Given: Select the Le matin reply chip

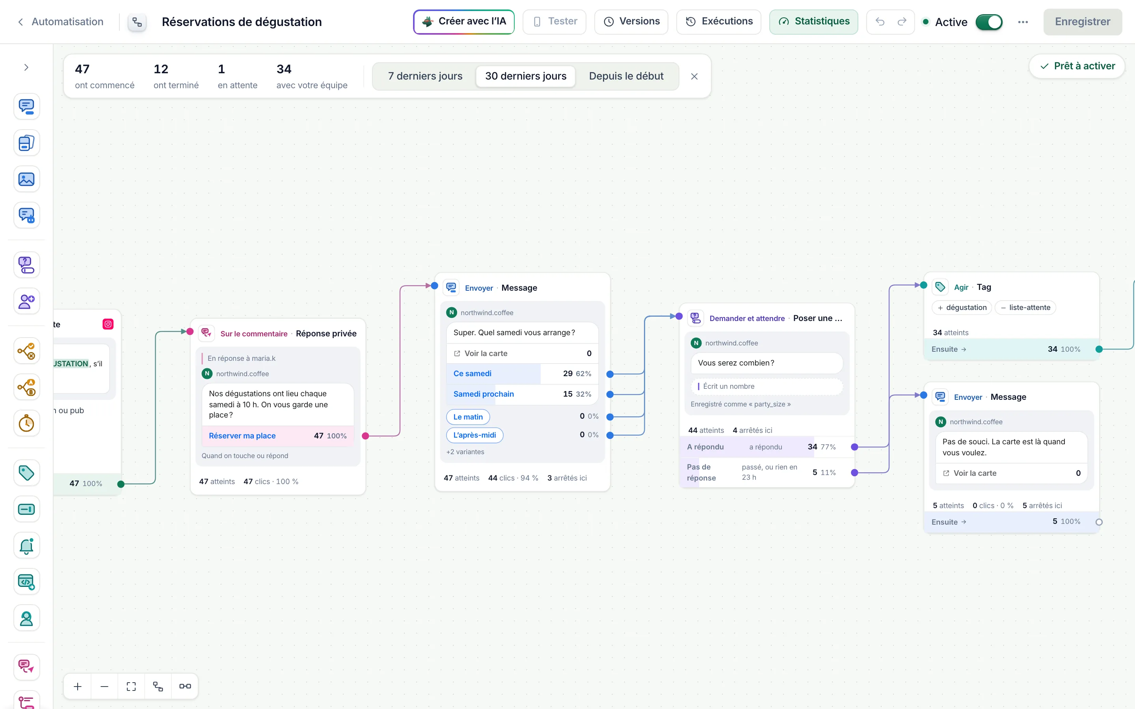Looking at the screenshot, I should click(x=468, y=417).
